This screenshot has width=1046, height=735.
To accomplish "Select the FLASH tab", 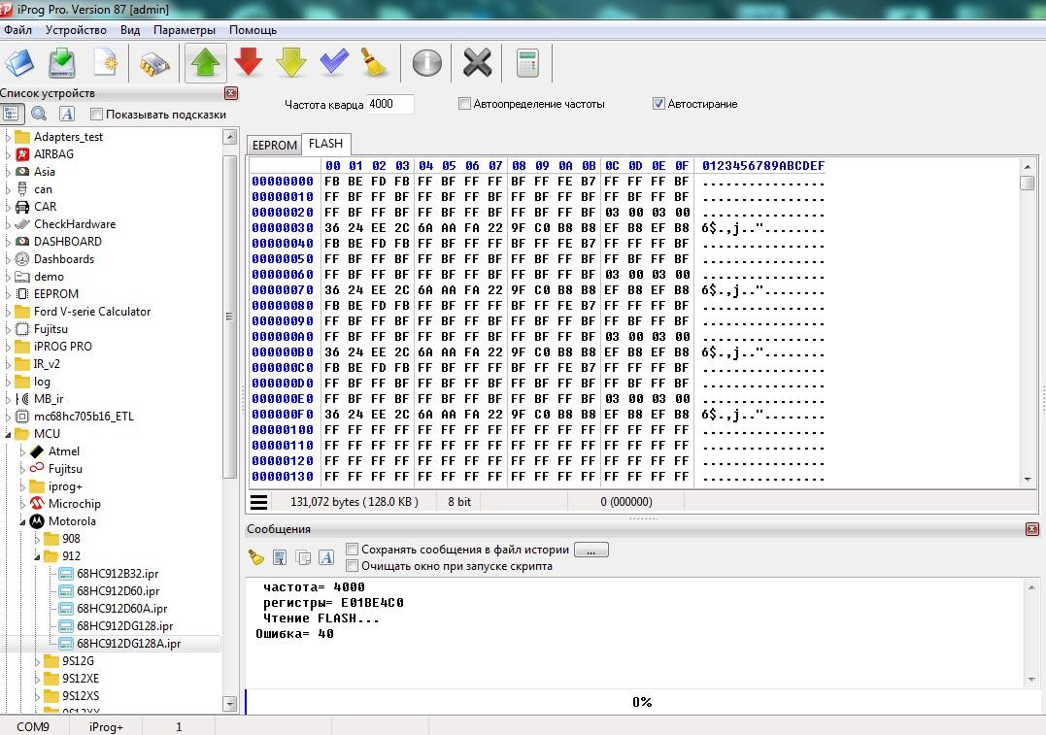I will pyautogui.click(x=325, y=144).
